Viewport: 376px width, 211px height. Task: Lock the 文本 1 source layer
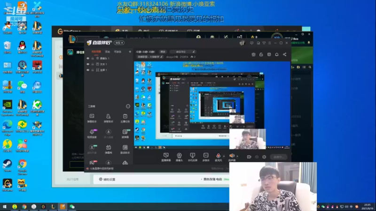[x=93, y=64]
